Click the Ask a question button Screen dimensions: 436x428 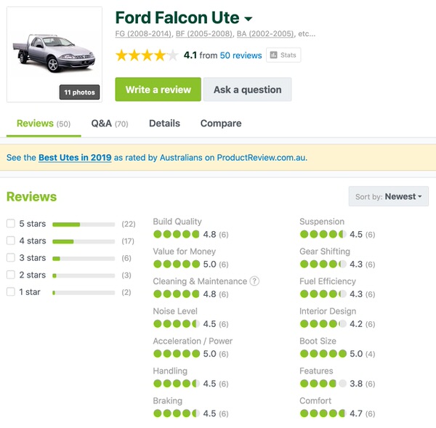click(248, 89)
